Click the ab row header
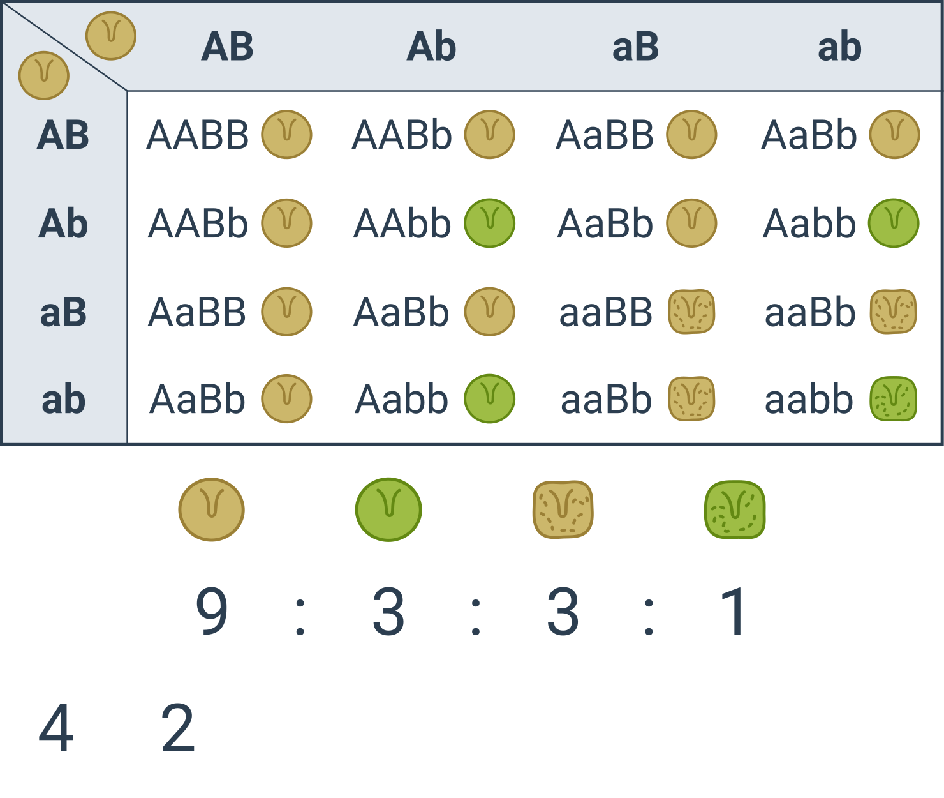The width and height of the screenshot is (944, 798). 63,400
